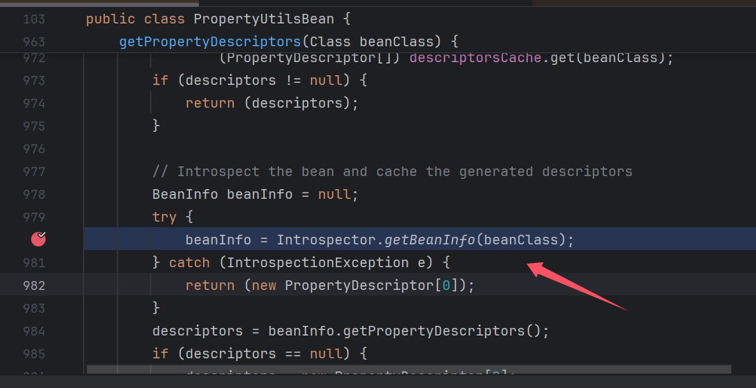The height and width of the screenshot is (388, 756).
Task: Click the editor's horizontal scrollbar at the bottom
Action: point(409,369)
